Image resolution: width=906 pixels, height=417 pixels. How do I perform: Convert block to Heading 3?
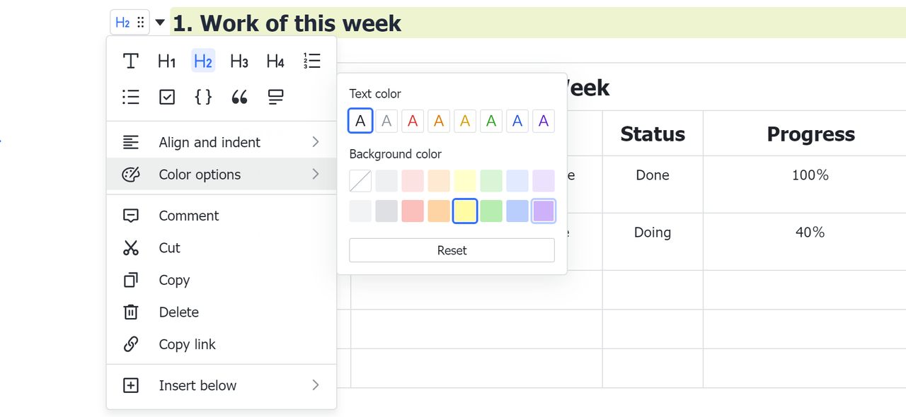point(239,61)
